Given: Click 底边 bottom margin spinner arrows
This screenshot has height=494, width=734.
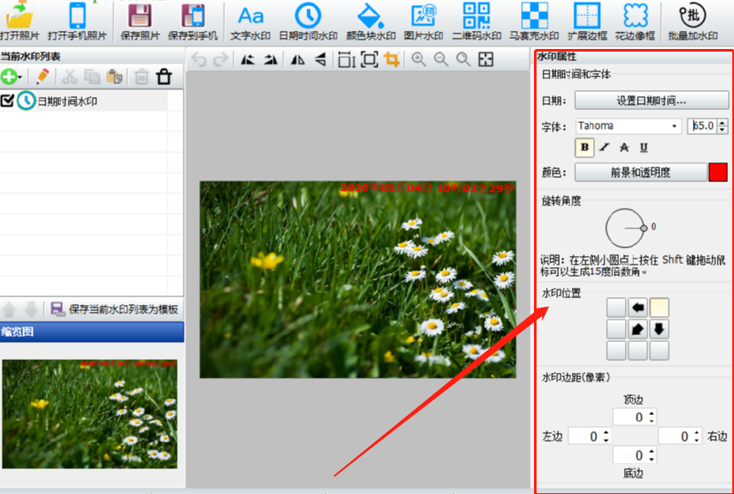Looking at the screenshot, I should coord(652,455).
